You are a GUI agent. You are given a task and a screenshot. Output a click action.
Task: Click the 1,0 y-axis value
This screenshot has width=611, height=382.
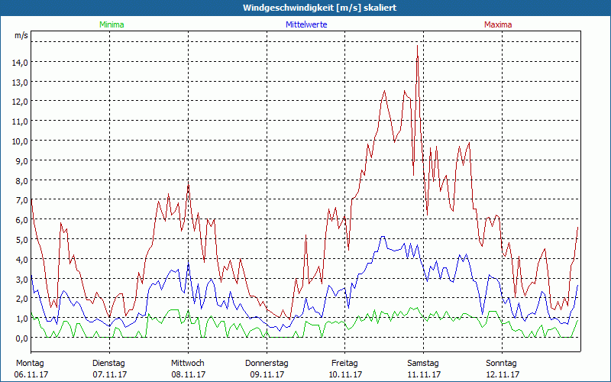22,319
